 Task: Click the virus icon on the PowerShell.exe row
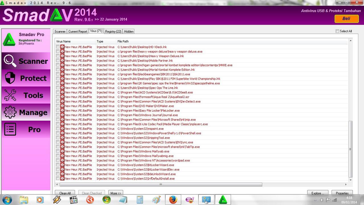(62, 133)
